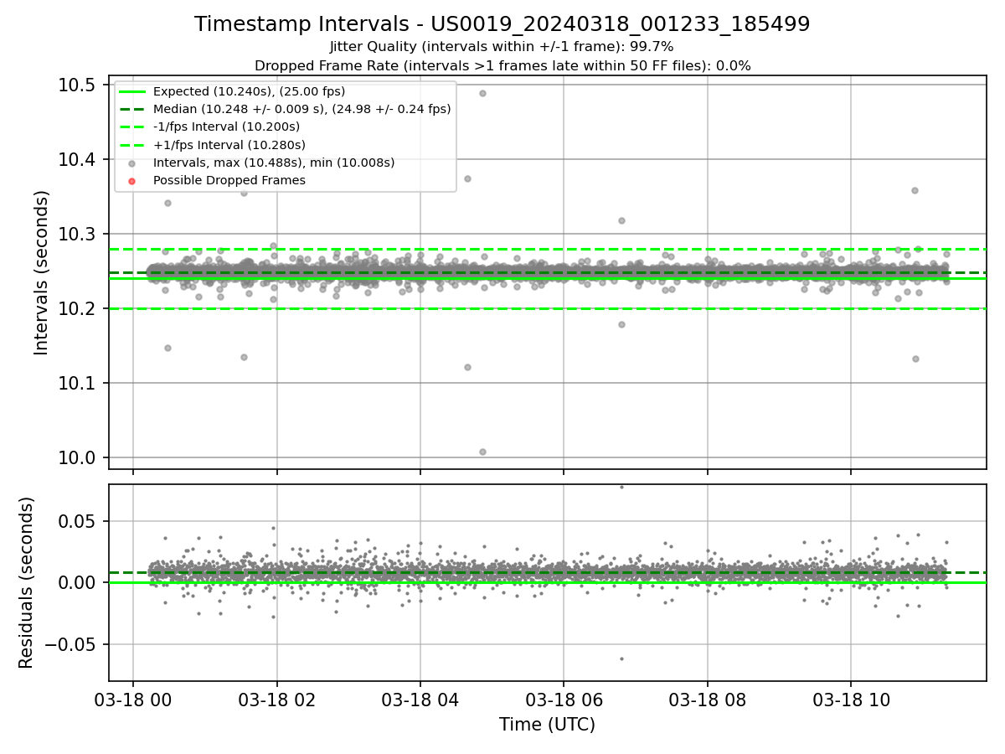Click the maximum interval outlier point near 10.49 s
This screenshot has height=754, width=1005.
(x=482, y=93)
